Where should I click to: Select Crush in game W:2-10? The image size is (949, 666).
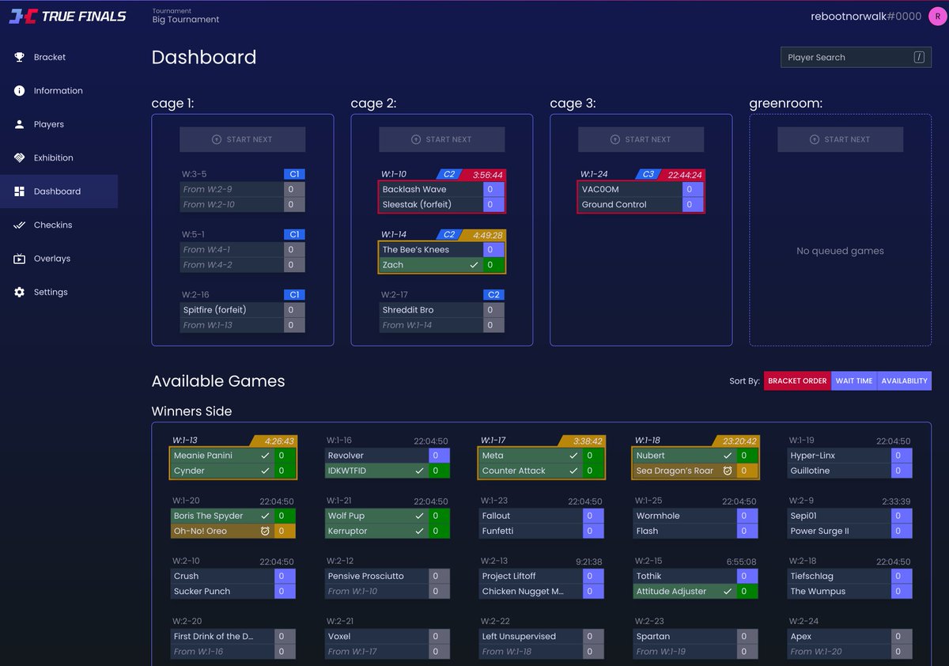coord(223,576)
